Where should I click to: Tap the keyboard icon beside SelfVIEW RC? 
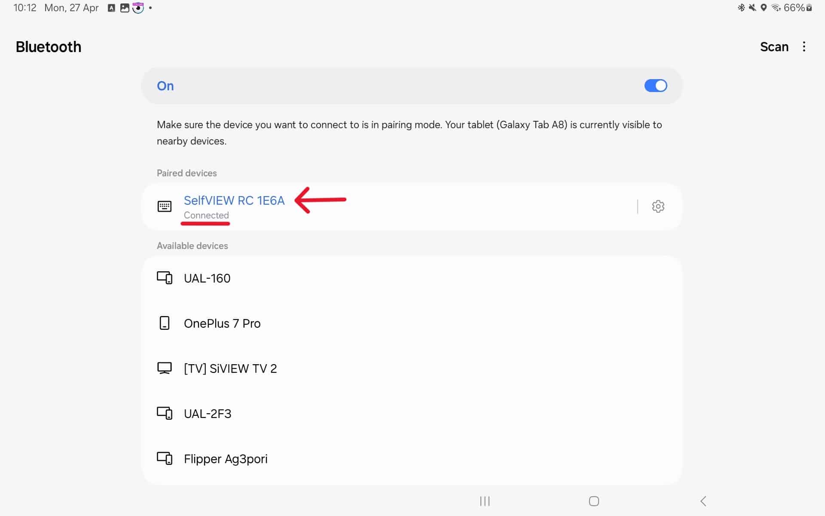[x=164, y=206]
